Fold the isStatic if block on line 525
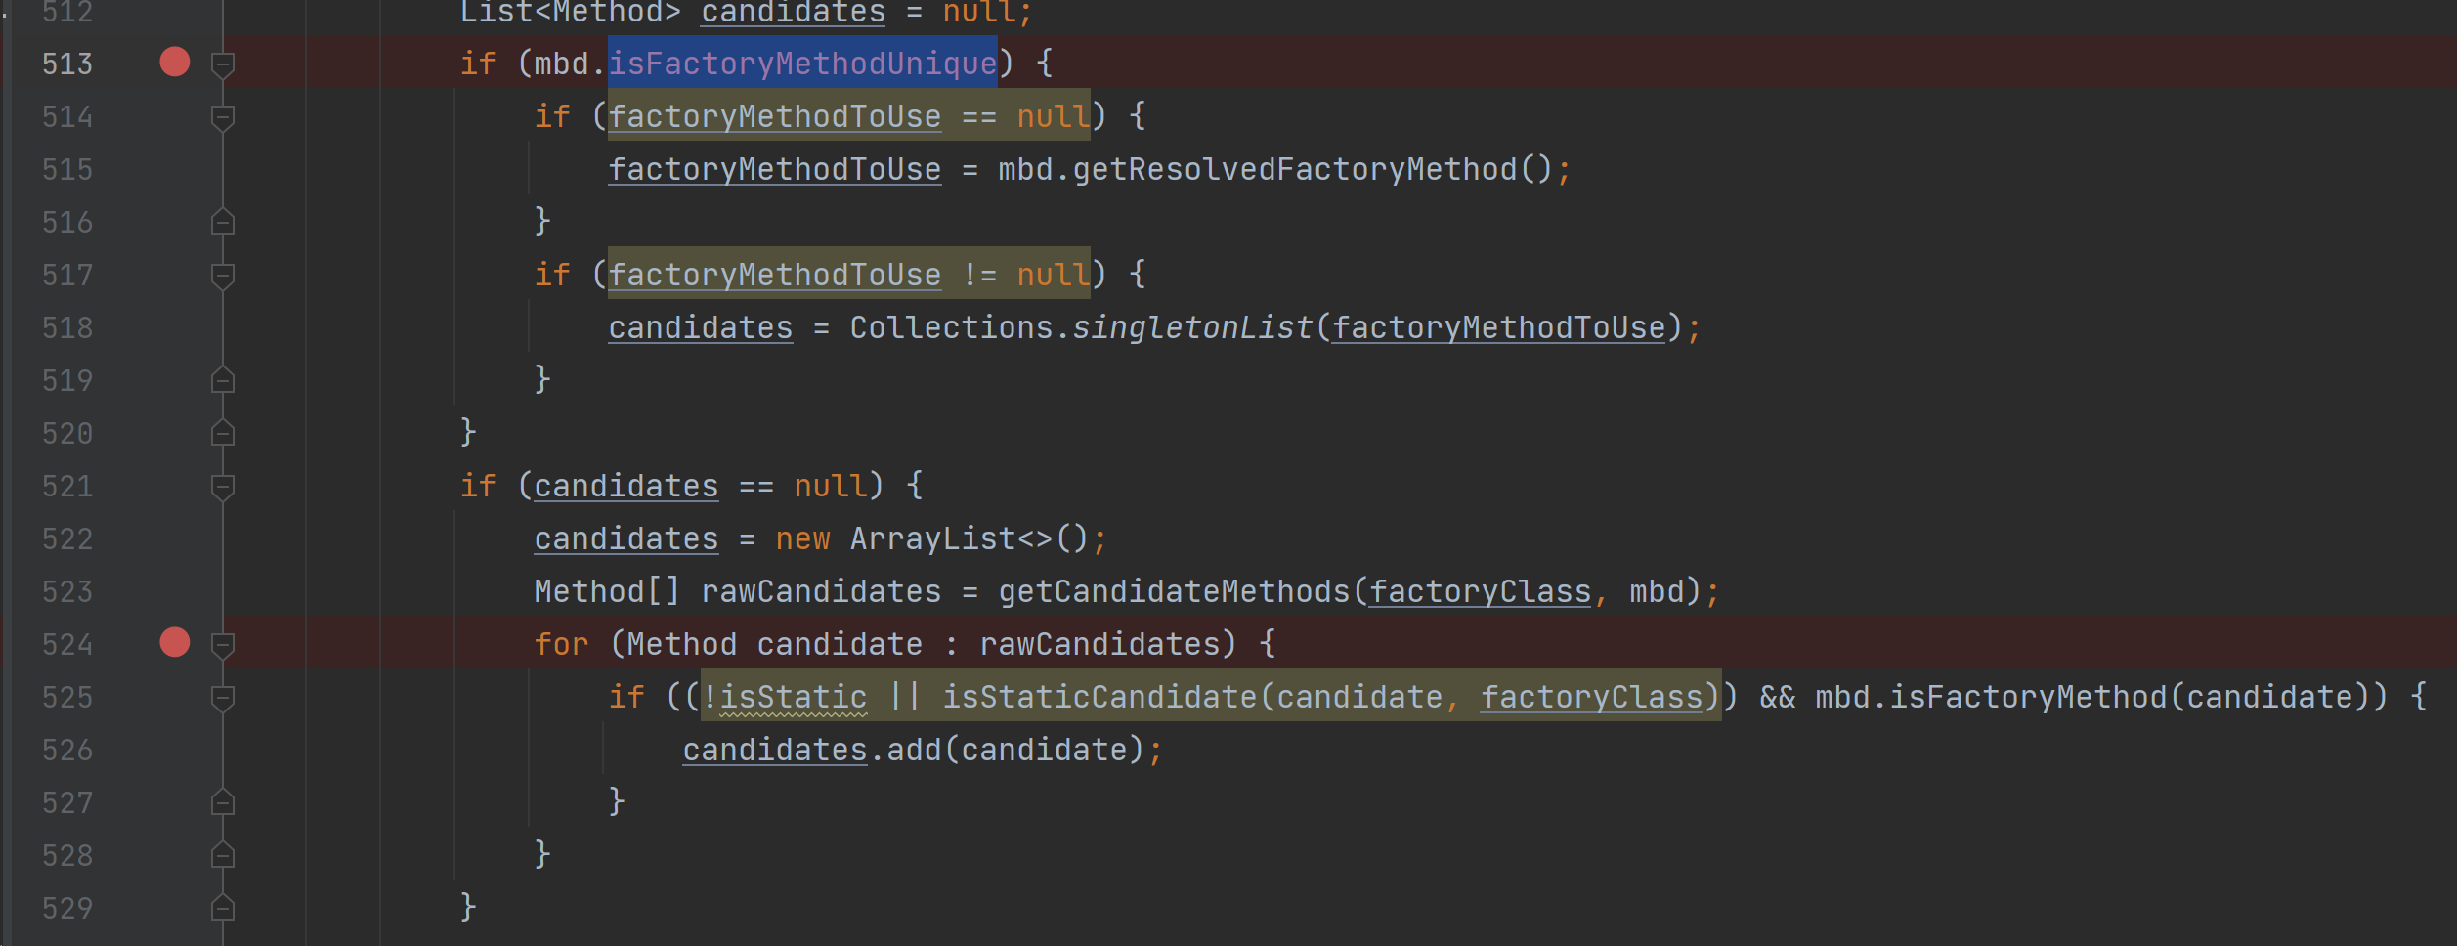 223,698
